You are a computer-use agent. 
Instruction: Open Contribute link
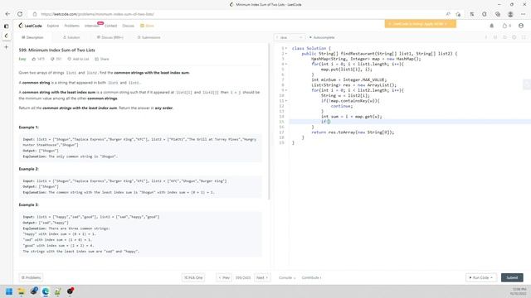[311, 278]
